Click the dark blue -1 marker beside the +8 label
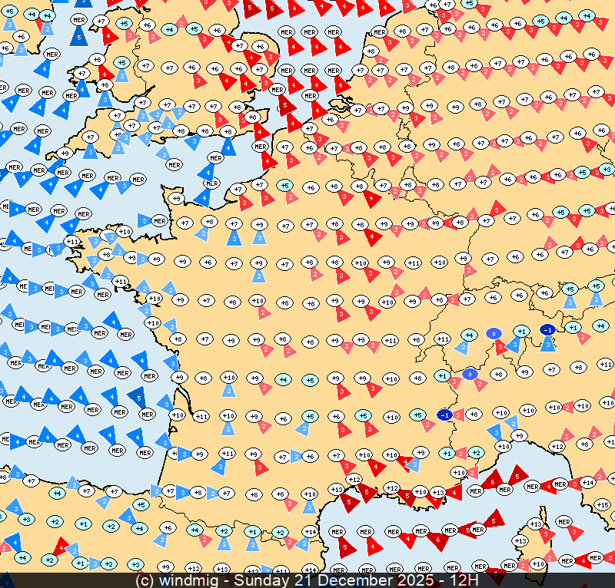 pos(444,415)
